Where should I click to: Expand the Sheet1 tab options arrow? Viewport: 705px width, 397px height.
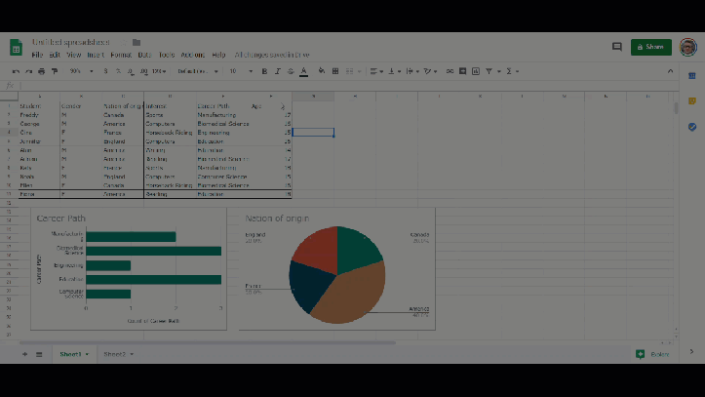tap(87, 354)
